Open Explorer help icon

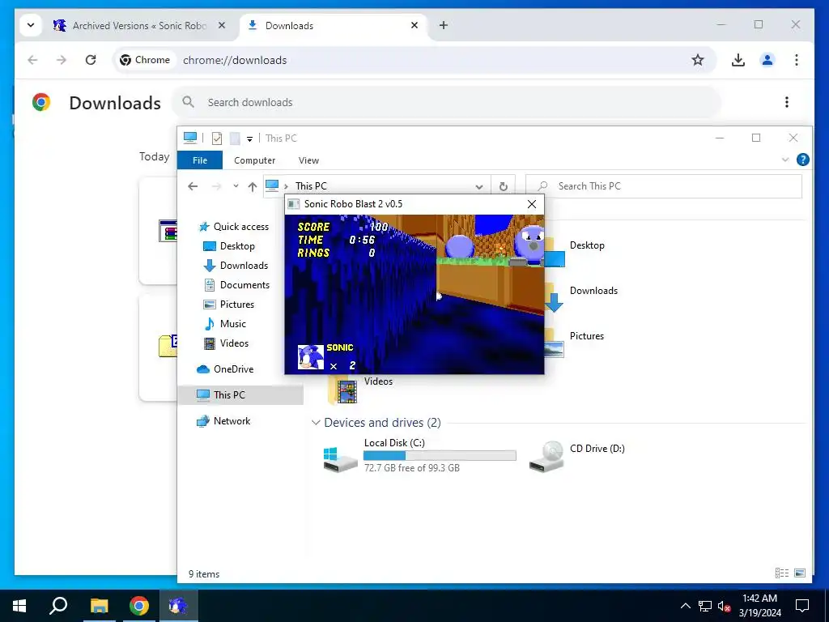[802, 160]
